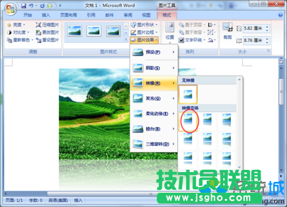This screenshot has height=207, width=287.
Task: Click the 位置 position icon
Action: pyautogui.click(x=170, y=33)
